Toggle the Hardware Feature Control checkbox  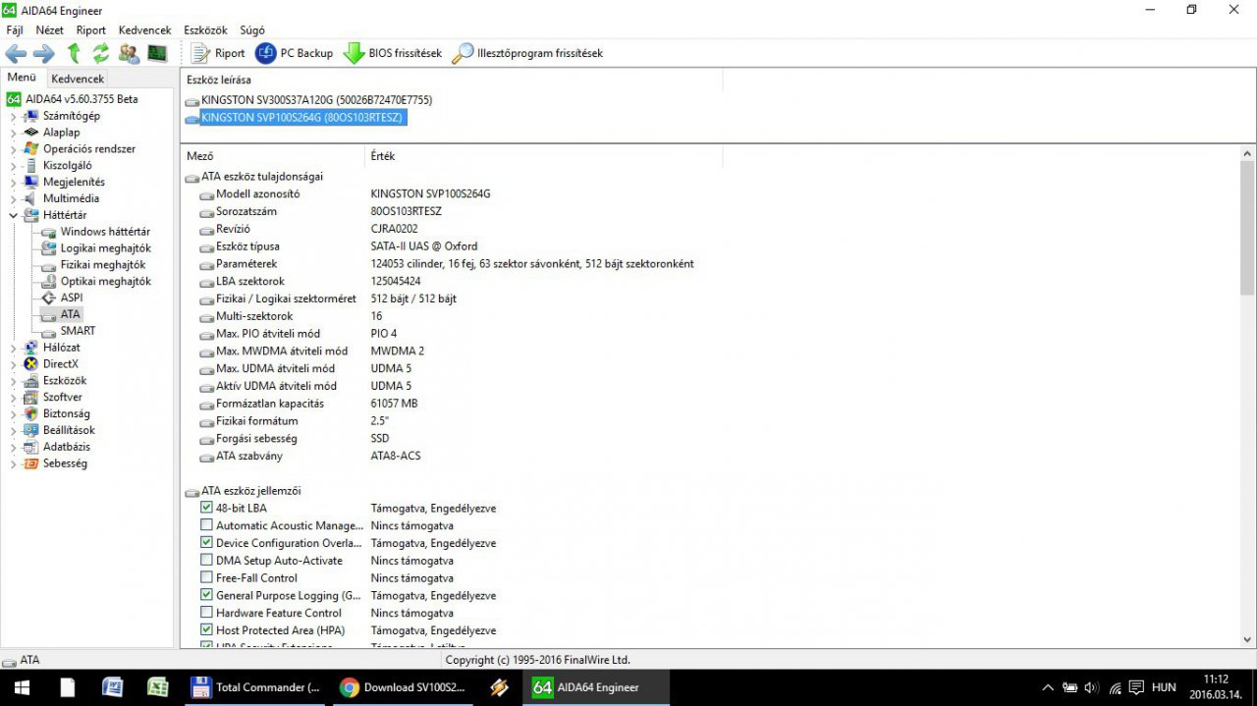click(206, 613)
